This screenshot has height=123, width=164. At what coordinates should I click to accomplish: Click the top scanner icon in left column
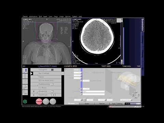point(25,71)
